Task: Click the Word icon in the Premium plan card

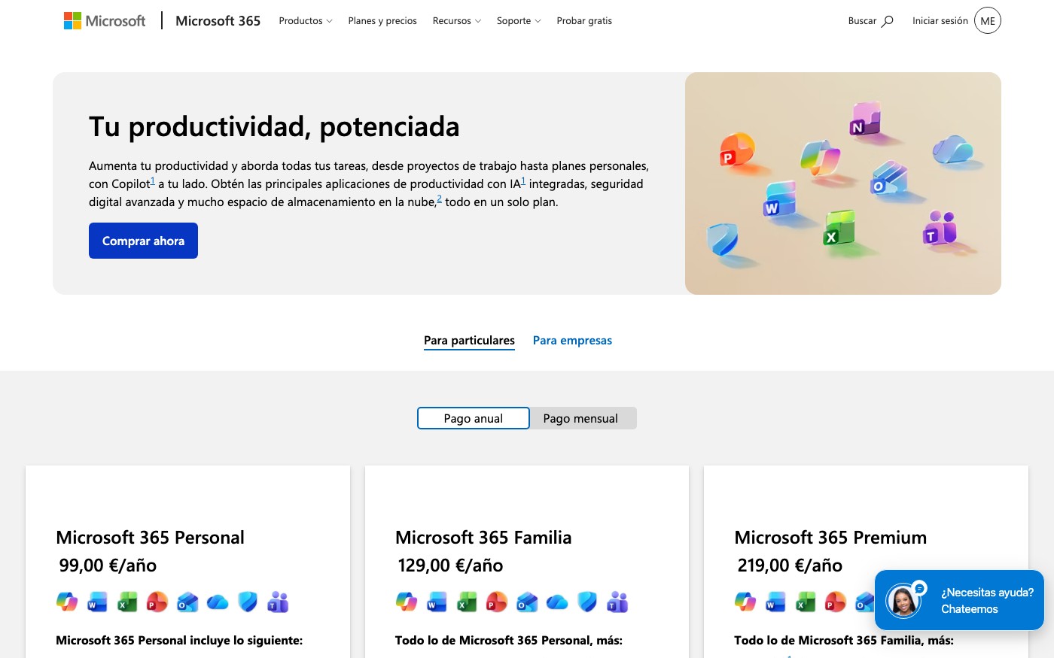Action: [775, 602]
